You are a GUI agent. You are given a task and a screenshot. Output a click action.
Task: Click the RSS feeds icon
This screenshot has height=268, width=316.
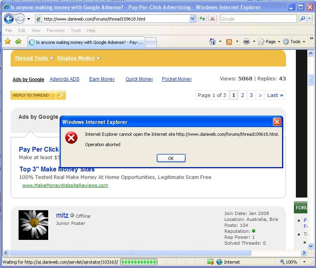229,42
